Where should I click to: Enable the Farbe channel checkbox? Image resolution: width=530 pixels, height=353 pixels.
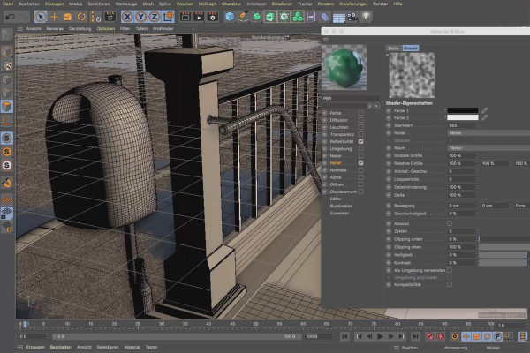[x=360, y=113]
